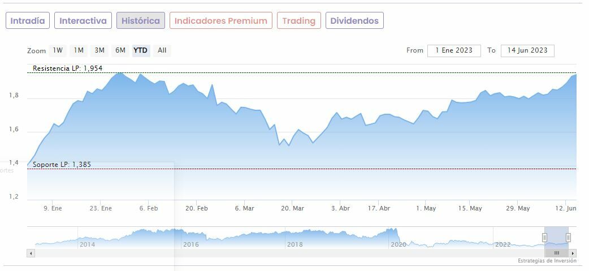The width and height of the screenshot is (589, 271).
Task: Open the Intradía tab
Action: click(x=28, y=21)
